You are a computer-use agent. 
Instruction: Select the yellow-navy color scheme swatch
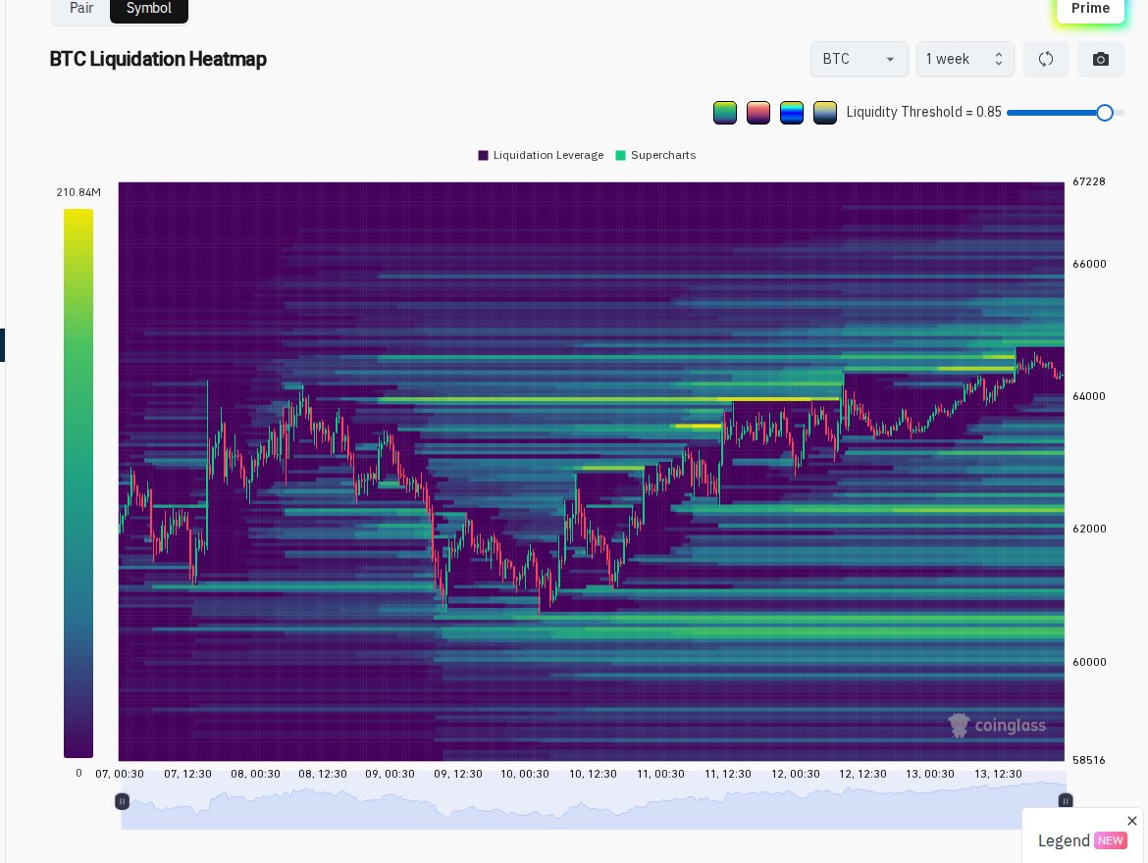(825, 113)
